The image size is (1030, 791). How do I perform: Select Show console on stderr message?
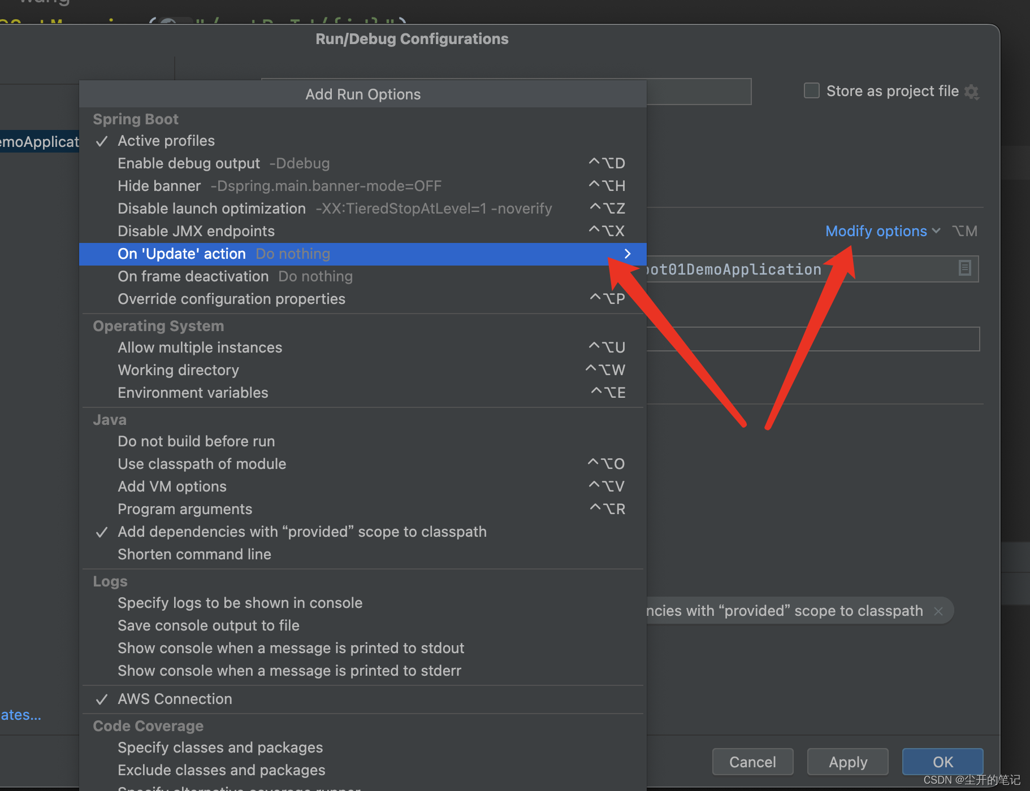pos(363,671)
